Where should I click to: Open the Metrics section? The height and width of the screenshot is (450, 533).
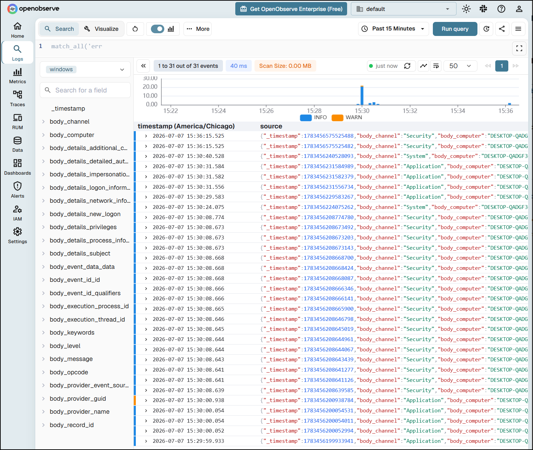coord(17,76)
